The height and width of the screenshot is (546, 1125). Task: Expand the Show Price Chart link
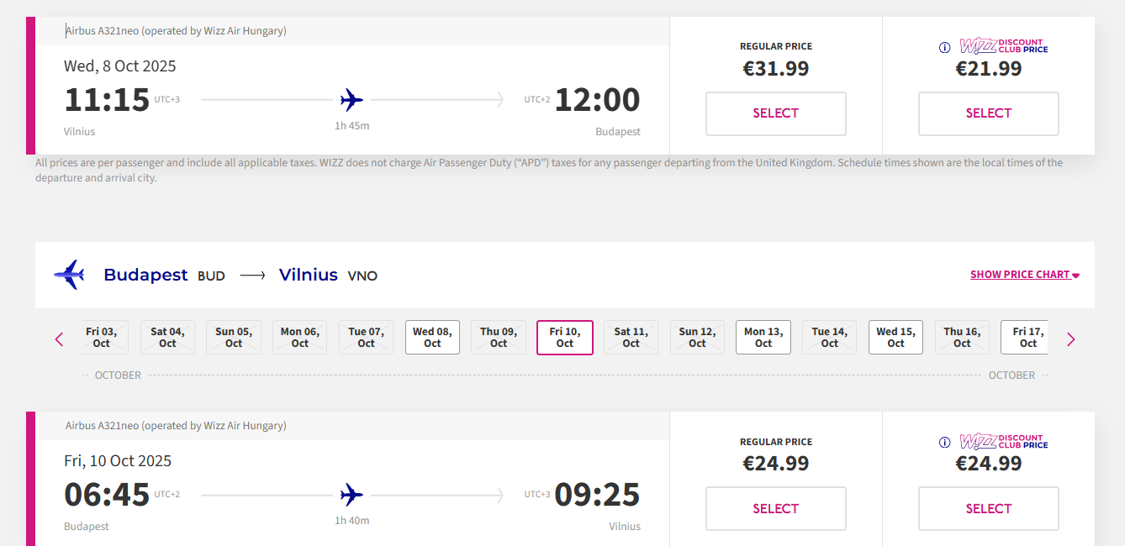pyautogui.click(x=1024, y=275)
